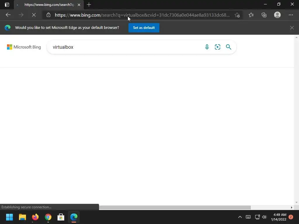Click the scroll down arrow
Viewport: 299px width, 224px height.
[x=296, y=202]
